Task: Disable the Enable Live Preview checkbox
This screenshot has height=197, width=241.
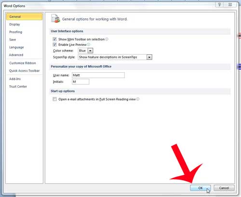Action: [54, 45]
